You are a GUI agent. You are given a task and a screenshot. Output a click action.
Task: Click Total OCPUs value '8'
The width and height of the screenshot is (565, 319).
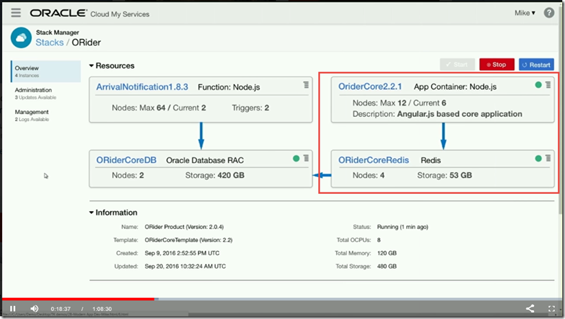(x=379, y=240)
